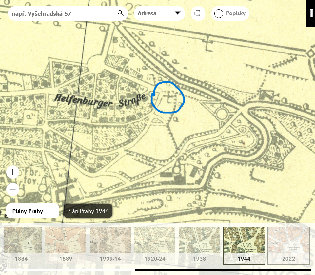Zoom out with the minus button
Image resolution: width=315 pixels, height=275 pixels.
coord(13,189)
